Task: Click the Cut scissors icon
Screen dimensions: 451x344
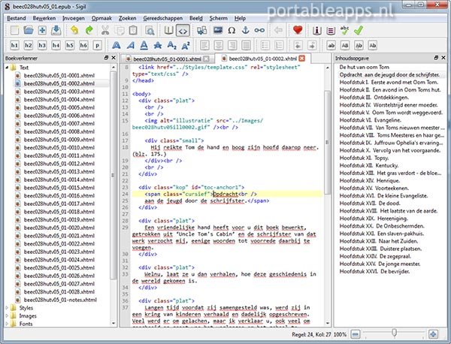Action: (x=106, y=31)
